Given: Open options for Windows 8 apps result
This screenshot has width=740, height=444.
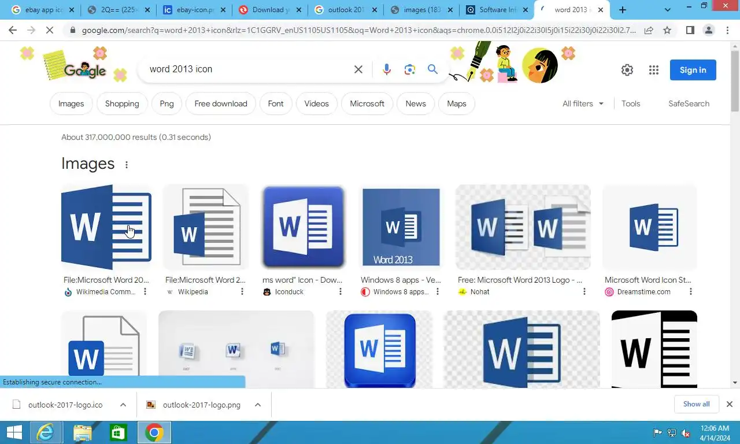Looking at the screenshot, I should pyautogui.click(x=438, y=292).
